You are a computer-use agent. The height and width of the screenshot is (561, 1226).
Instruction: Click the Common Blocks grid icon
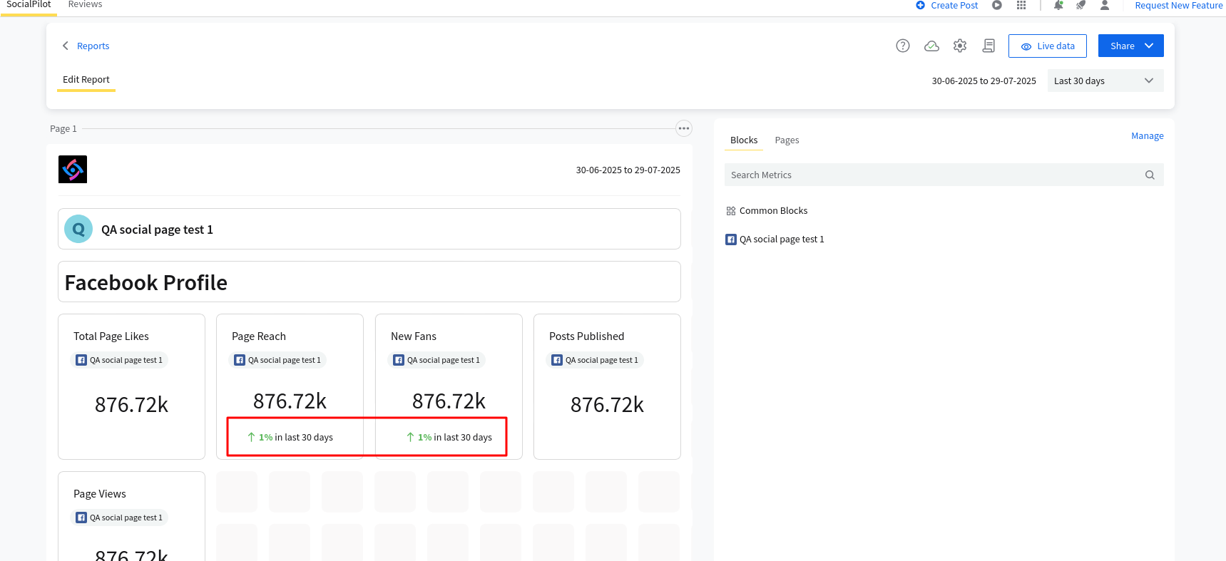pos(731,211)
